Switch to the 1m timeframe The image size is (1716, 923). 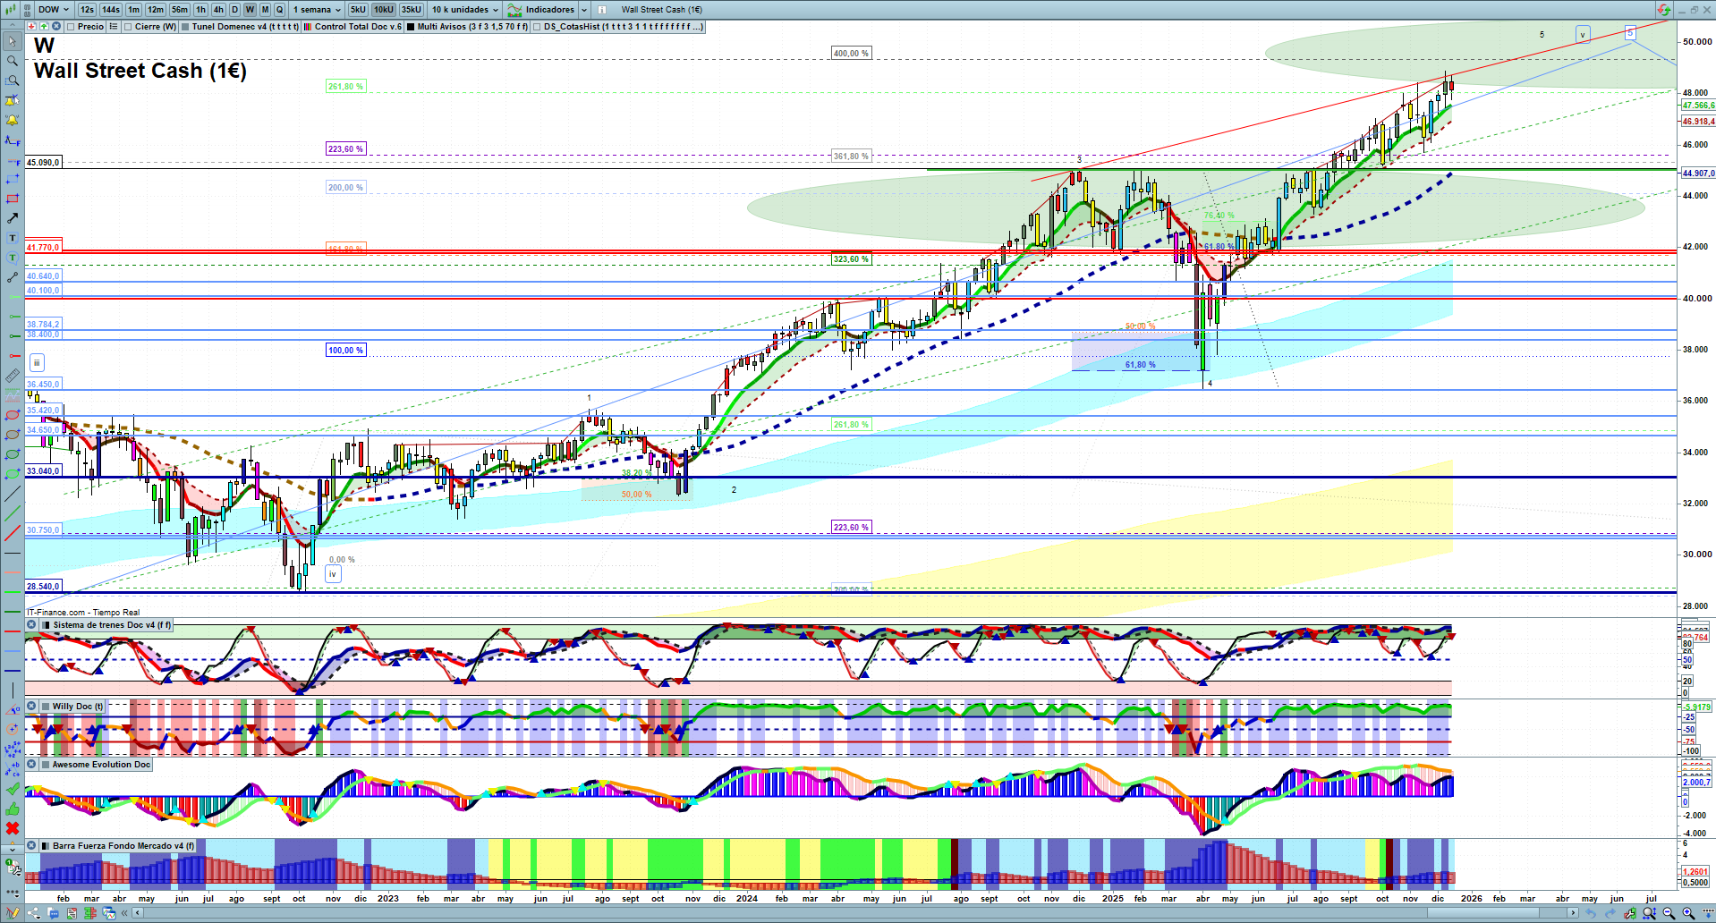(x=133, y=10)
